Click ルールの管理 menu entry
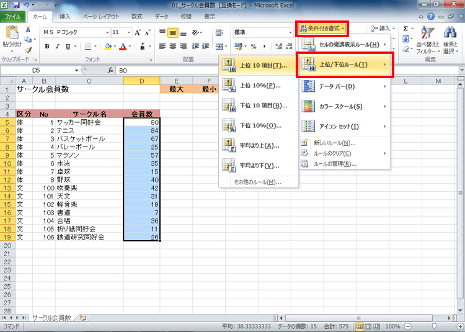This screenshot has width=465, height=332. click(344, 164)
